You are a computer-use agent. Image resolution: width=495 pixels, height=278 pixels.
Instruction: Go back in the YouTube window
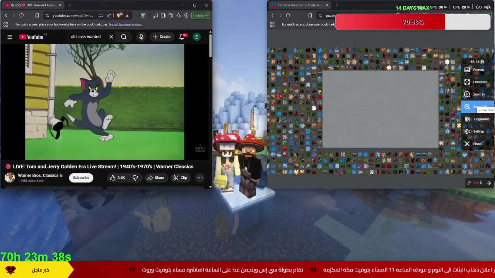(x=6, y=15)
